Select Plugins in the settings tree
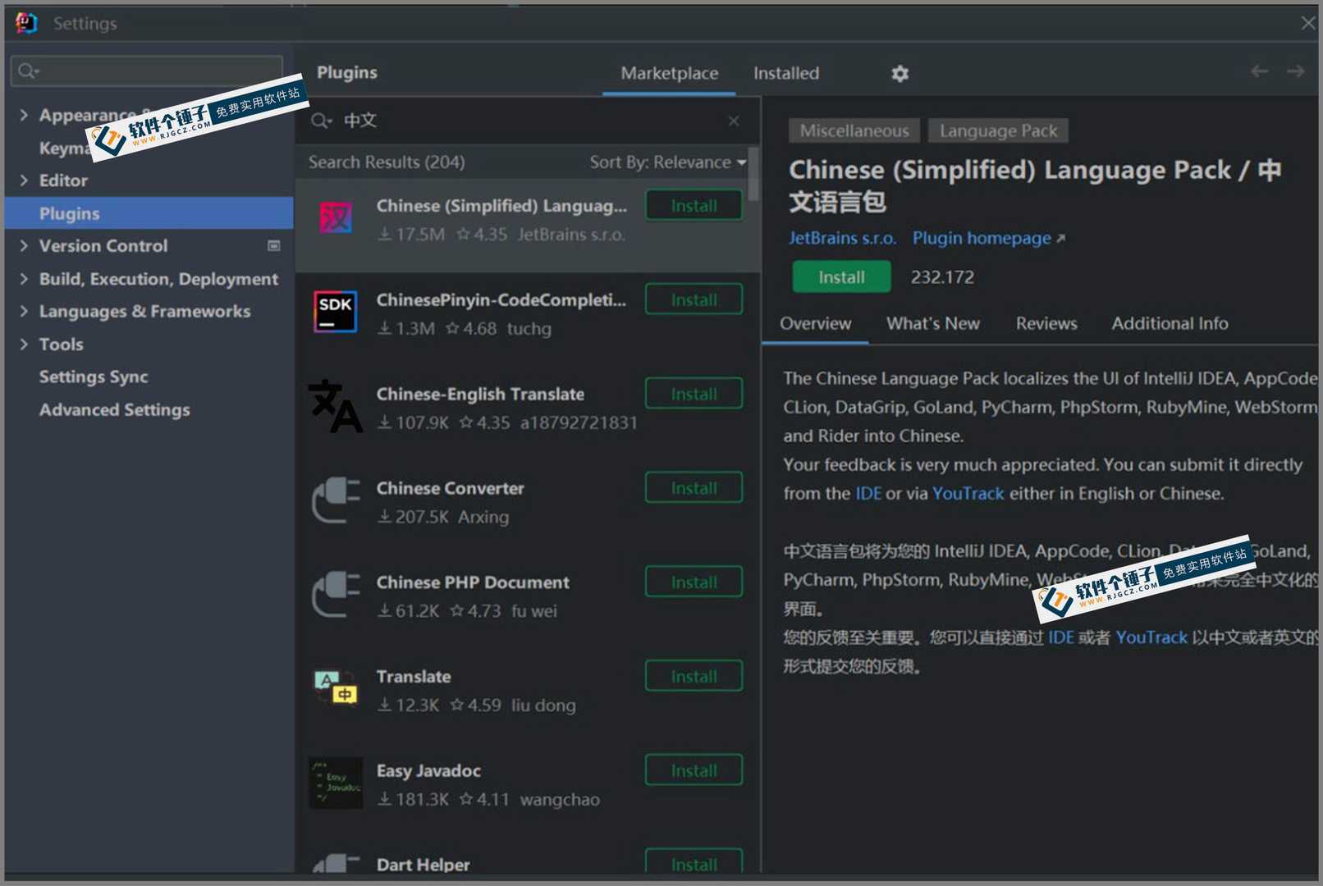Viewport: 1323px width, 886px height. 149,213
